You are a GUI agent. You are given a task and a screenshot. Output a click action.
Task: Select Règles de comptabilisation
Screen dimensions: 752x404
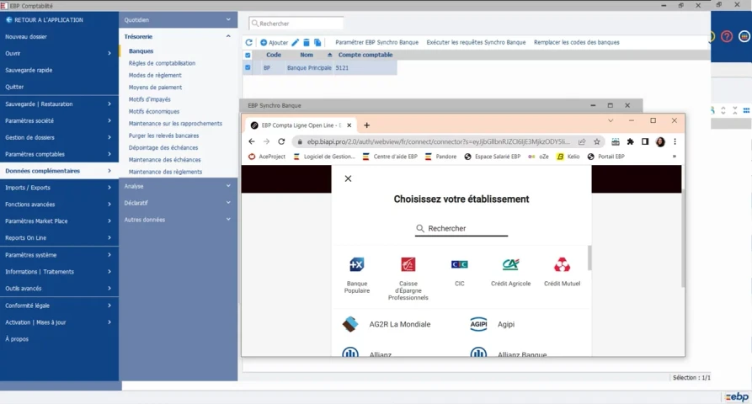[162, 63]
